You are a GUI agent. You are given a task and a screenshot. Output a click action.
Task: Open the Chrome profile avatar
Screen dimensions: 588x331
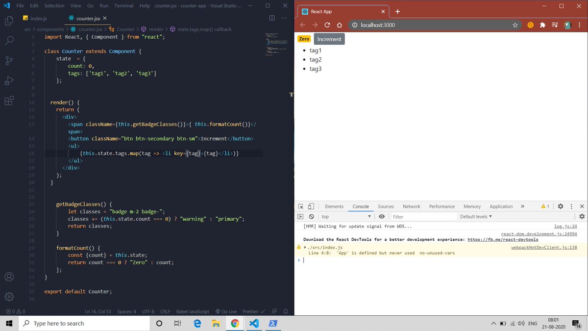(x=567, y=25)
